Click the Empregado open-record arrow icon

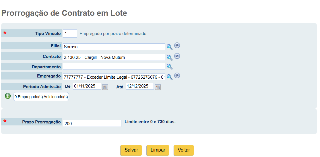click(x=177, y=76)
